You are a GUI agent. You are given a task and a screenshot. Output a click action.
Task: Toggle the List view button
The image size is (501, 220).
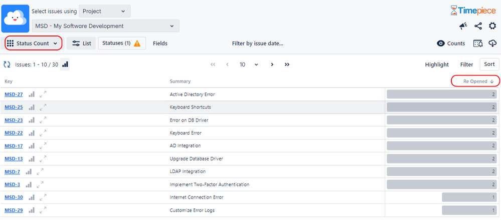coord(82,43)
